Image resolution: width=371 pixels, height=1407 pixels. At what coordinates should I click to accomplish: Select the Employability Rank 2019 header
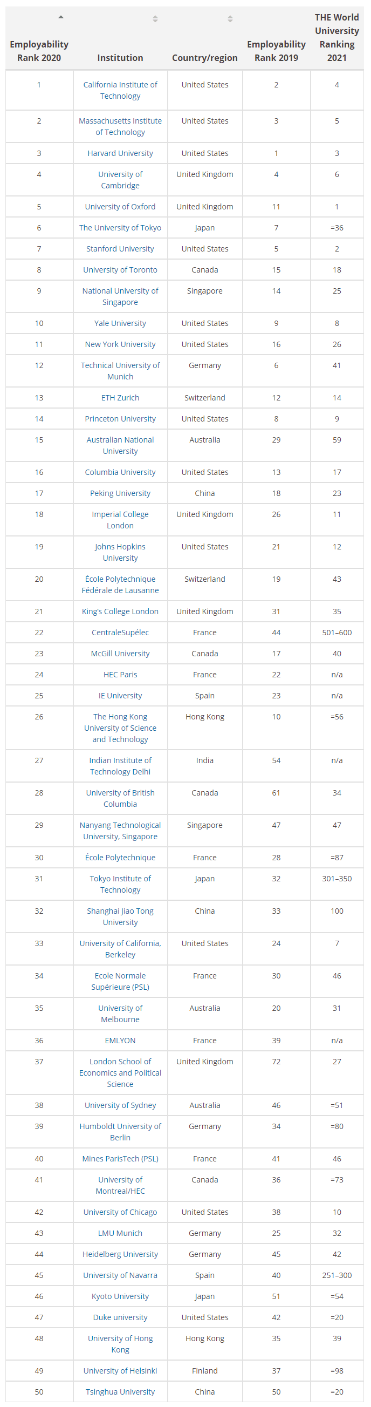(276, 51)
